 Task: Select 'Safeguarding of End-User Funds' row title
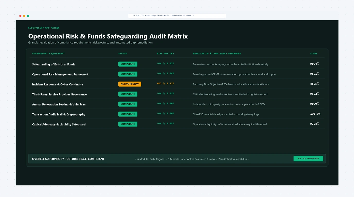pos(54,64)
